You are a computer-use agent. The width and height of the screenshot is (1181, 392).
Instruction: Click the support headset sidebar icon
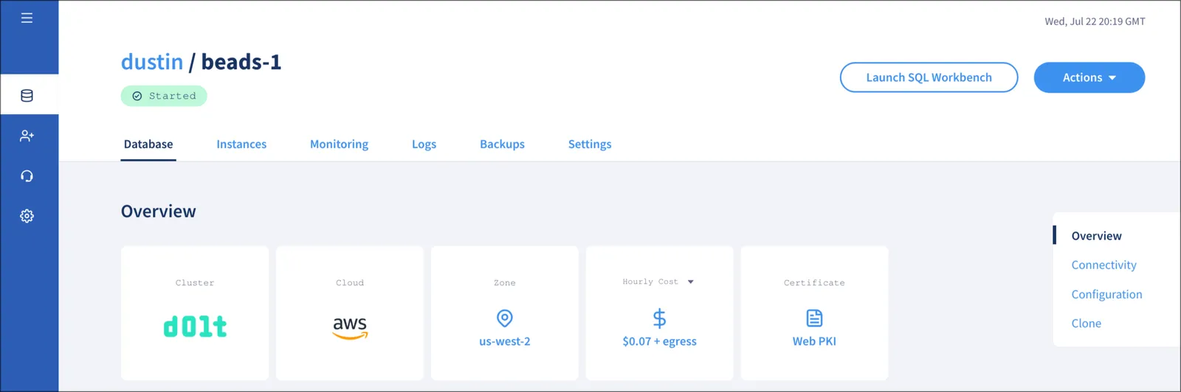pyautogui.click(x=27, y=176)
